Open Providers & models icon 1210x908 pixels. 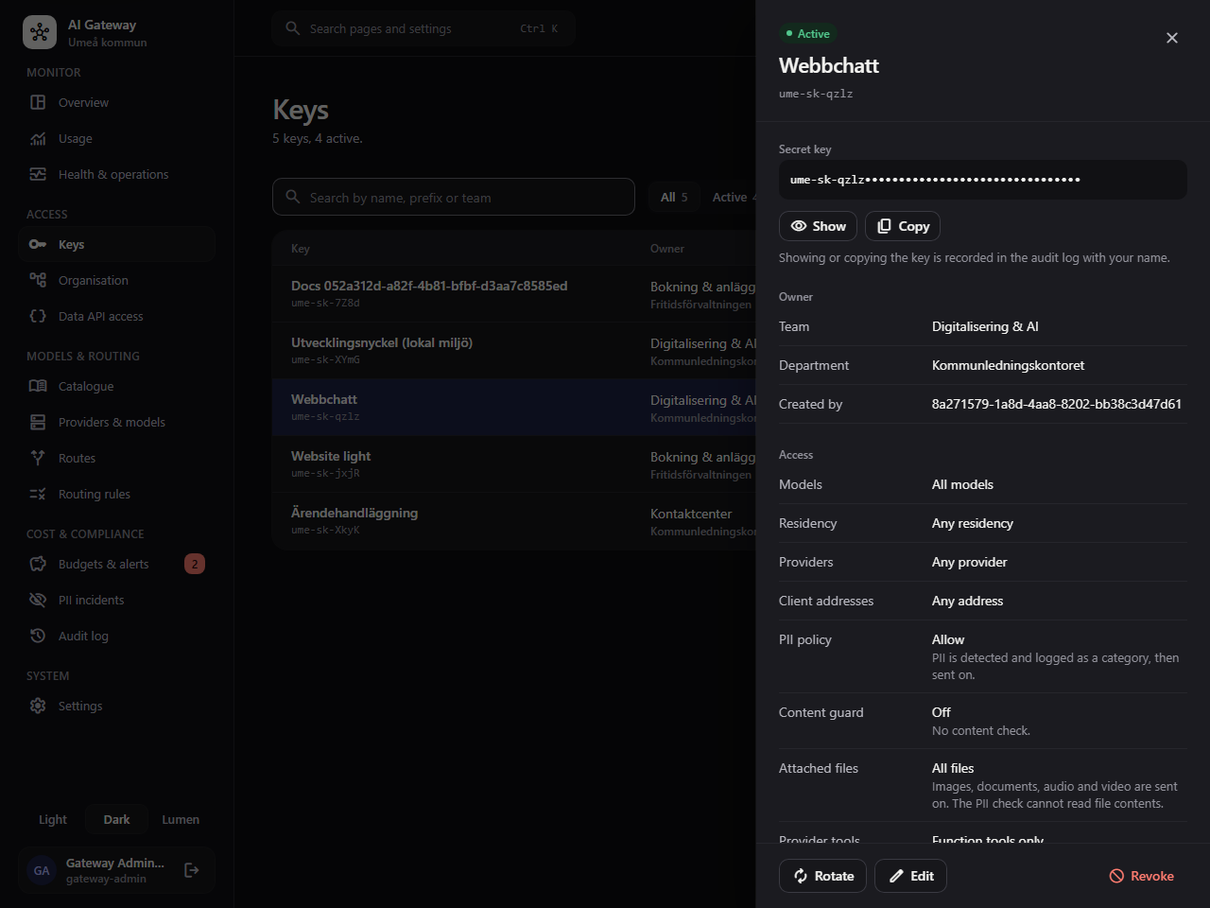point(38,422)
